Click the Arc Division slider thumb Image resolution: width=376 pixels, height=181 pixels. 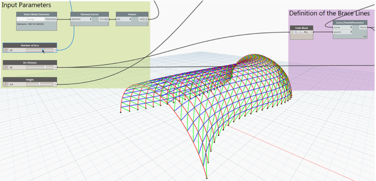45,67
